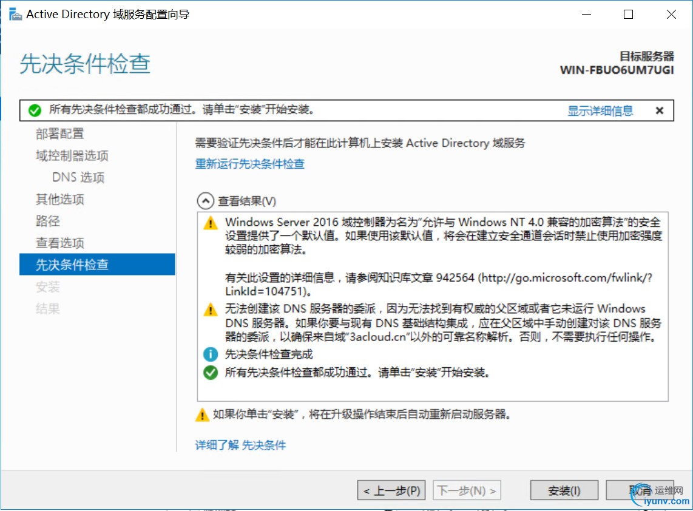Viewport: 693px width, 511px height.
Task: Select DNS 选项 in sidebar
Action: (78, 177)
